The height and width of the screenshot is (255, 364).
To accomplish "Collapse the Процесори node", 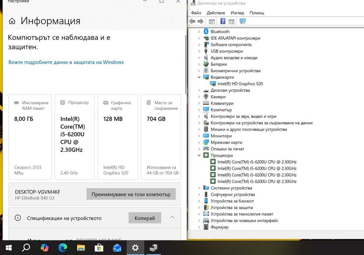I will point(199,155).
